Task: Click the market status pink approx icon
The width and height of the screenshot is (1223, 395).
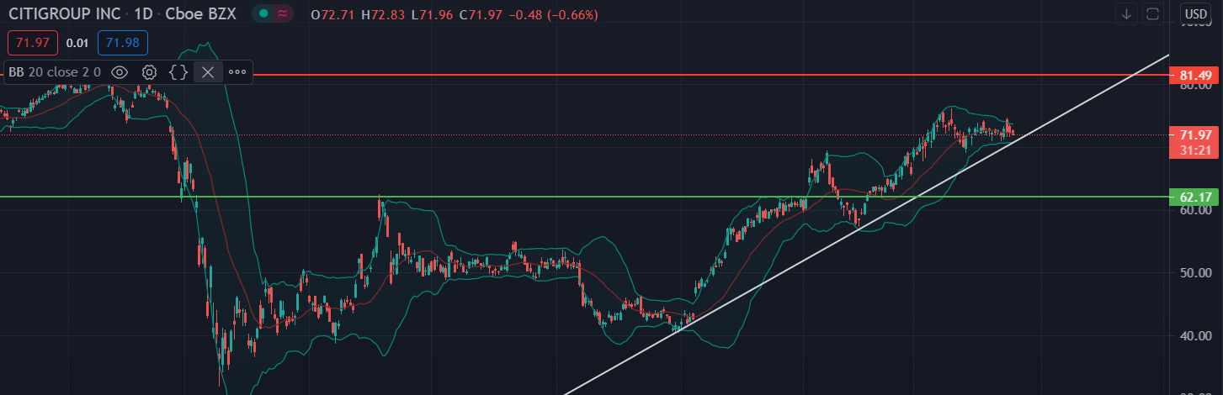Action: (x=284, y=13)
